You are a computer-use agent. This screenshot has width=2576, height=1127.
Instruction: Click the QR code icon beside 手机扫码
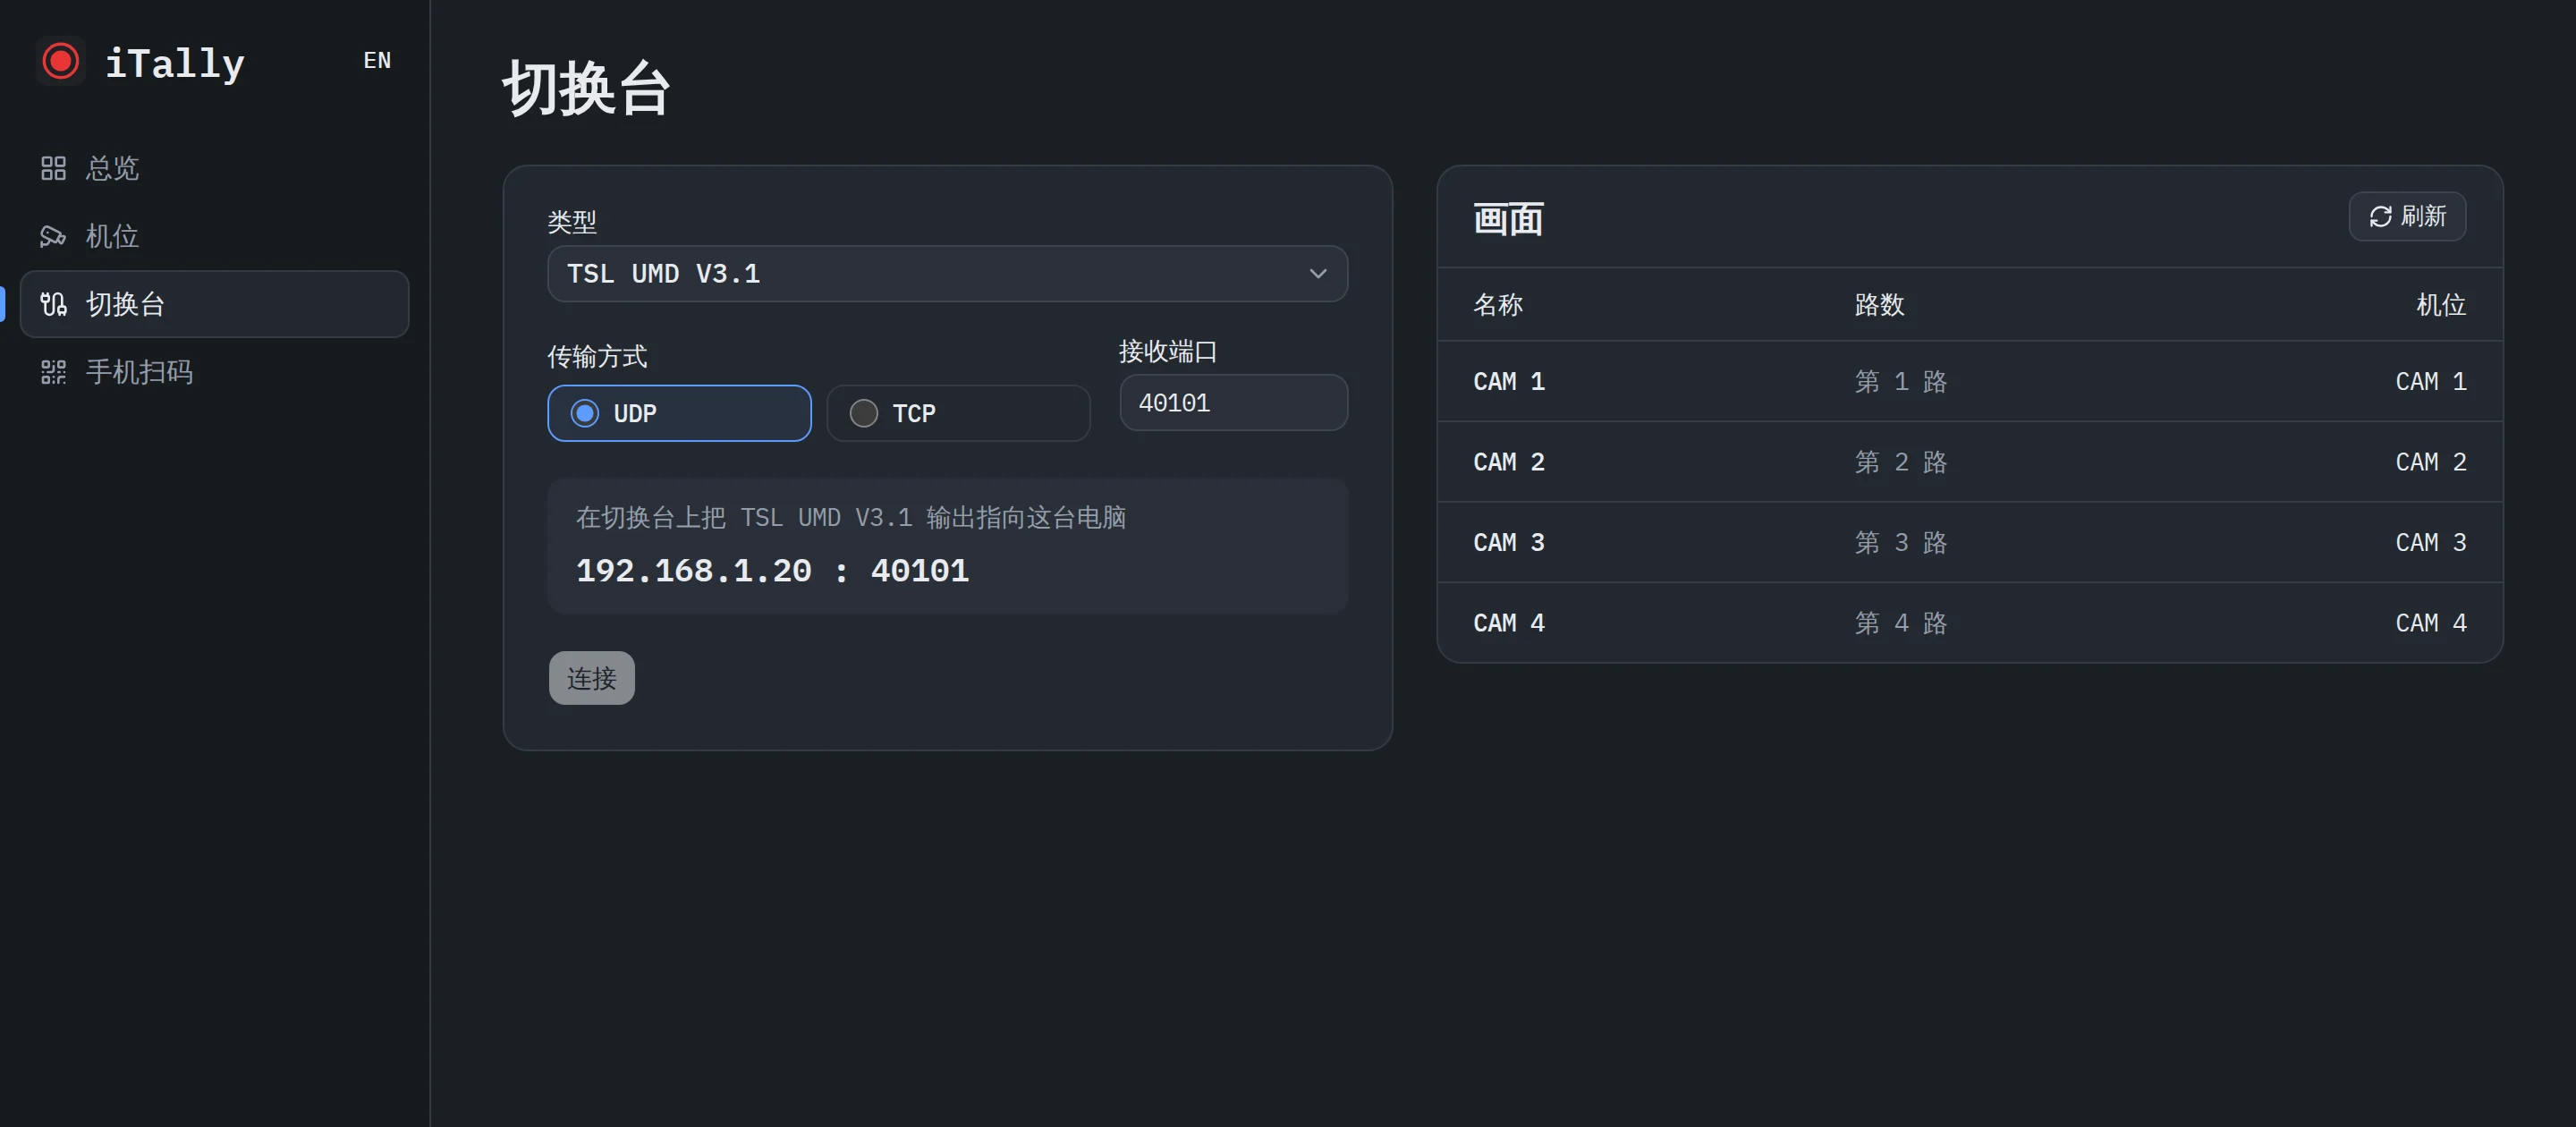[x=53, y=372]
